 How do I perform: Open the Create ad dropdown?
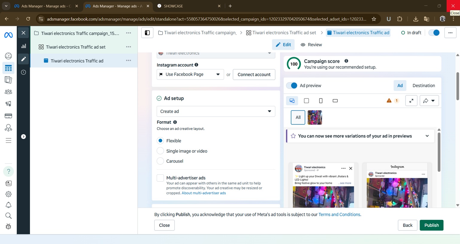pos(216,111)
